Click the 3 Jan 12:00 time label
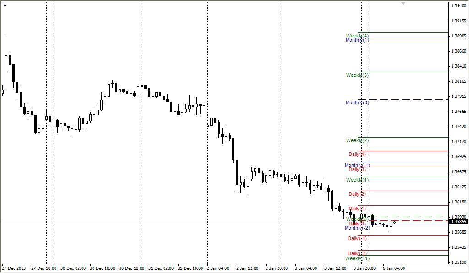The width and height of the screenshot is (469, 273). tap(335, 268)
